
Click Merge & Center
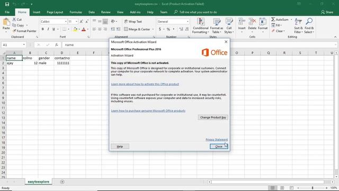coord(137,29)
